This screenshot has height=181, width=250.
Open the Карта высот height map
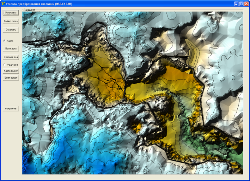pyautogui.click(x=11, y=71)
